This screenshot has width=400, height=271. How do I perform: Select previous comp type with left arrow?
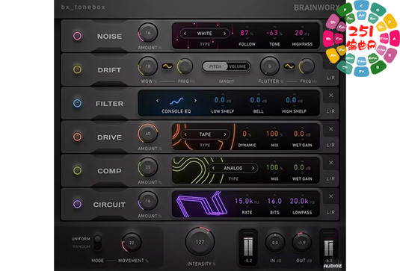click(214, 168)
